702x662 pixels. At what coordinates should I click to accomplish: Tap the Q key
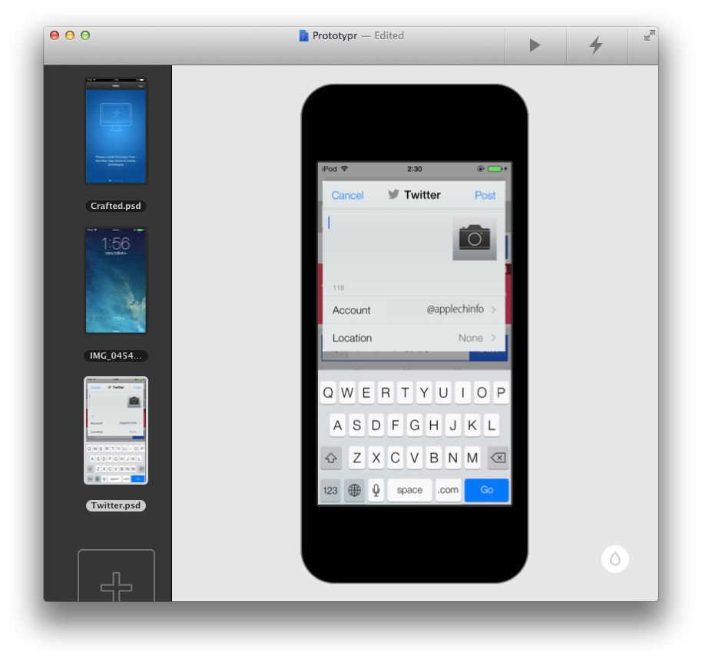point(328,392)
